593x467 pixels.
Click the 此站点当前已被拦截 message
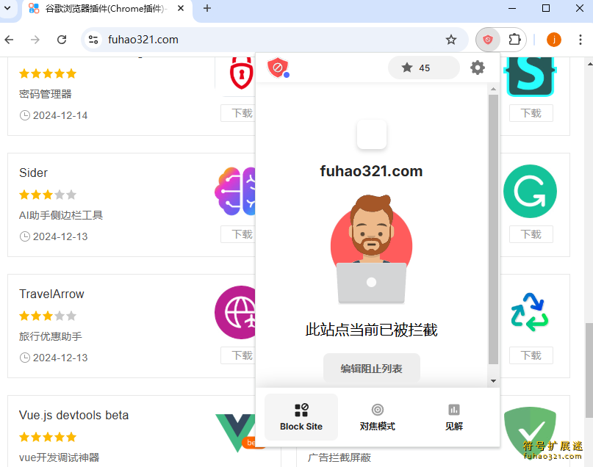[371, 330]
